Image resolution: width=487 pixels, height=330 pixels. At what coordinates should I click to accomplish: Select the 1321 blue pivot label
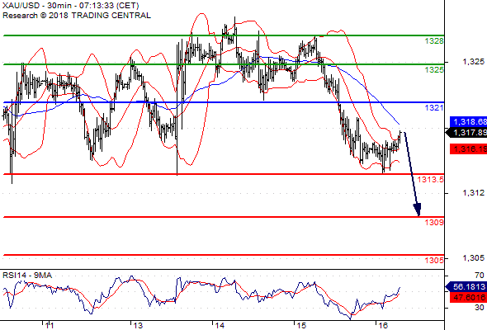pos(434,108)
